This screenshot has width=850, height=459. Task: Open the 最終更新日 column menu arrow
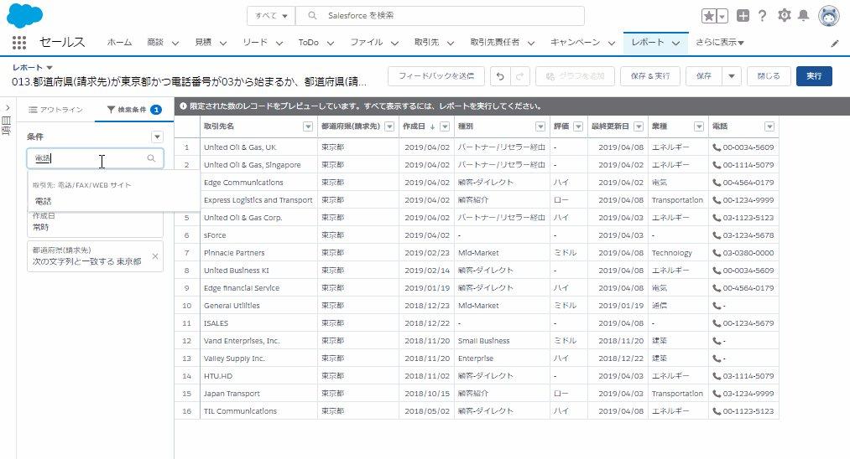639,126
